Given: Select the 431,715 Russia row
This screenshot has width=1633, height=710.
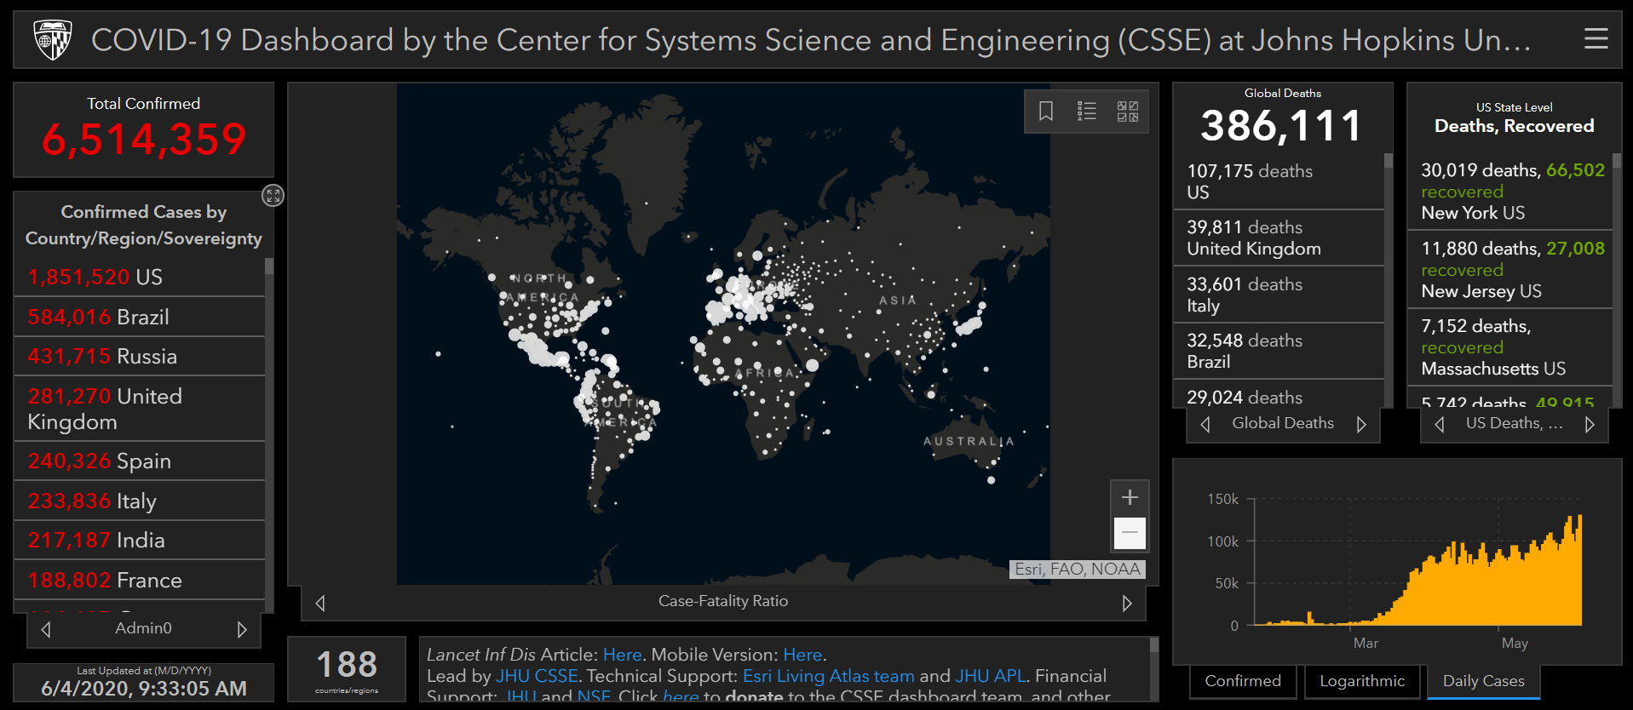Looking at the screenshot, I should [140, 356].
